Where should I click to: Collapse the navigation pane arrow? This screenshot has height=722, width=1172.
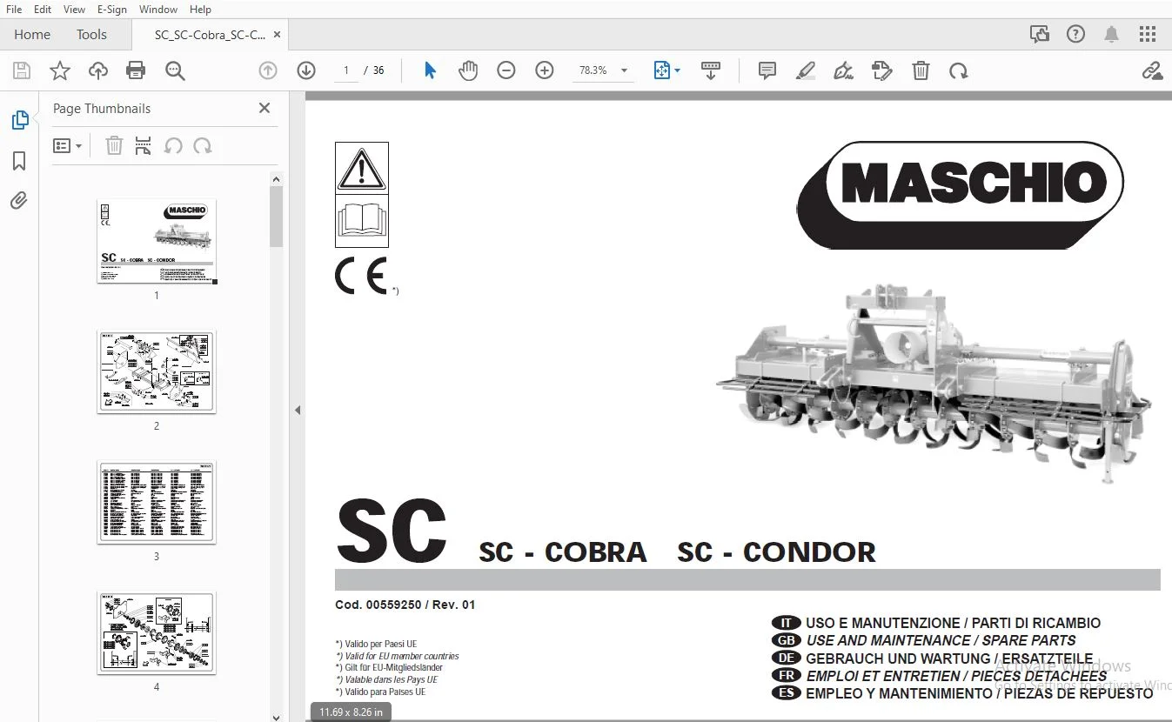pos(298,410)
